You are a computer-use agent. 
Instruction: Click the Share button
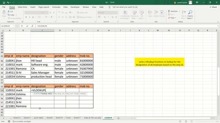click(213, 7)
